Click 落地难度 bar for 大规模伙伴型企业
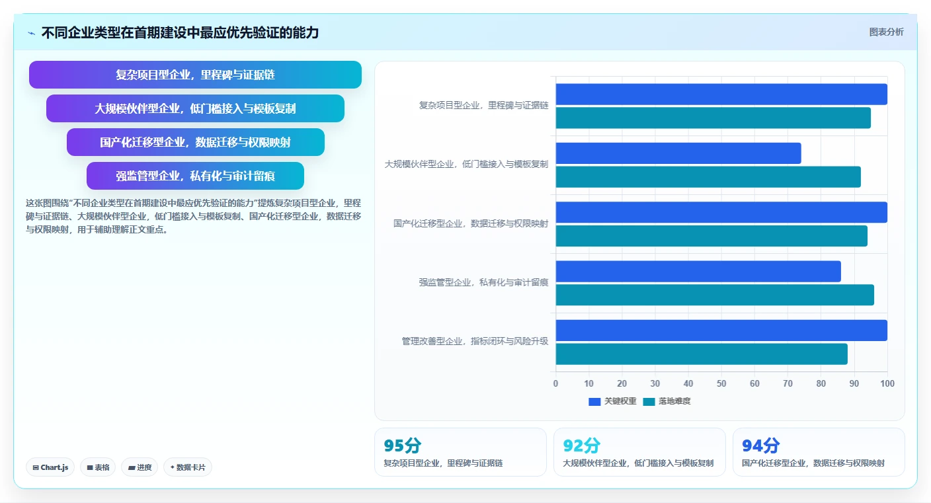 [708, 177]
